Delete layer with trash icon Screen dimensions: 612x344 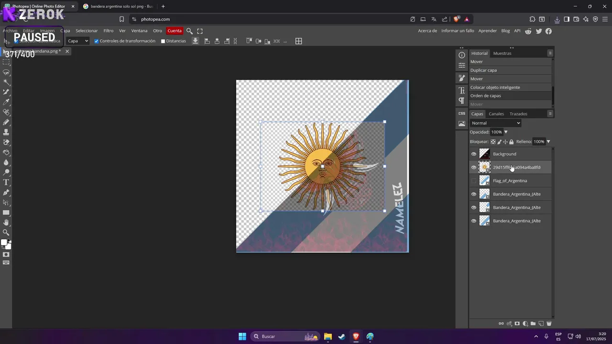(x=549, y=323)
